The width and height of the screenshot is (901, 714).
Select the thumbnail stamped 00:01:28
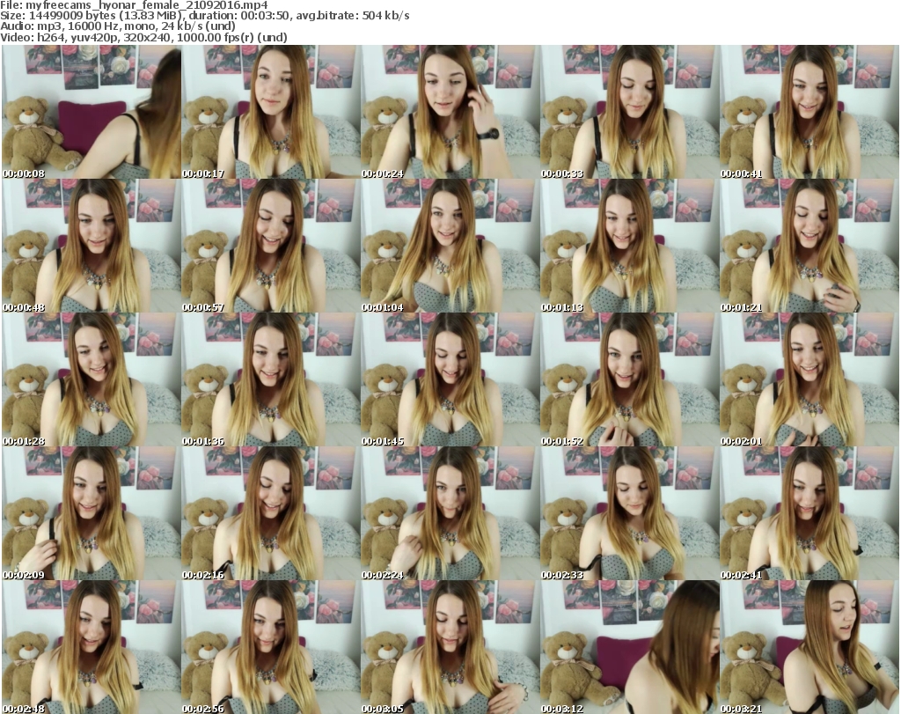pos(92,379)
